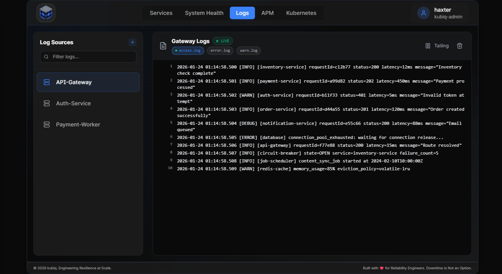Switch to the warn.log file tab
This screenshot has width=502, height=274.
(249, 50)
